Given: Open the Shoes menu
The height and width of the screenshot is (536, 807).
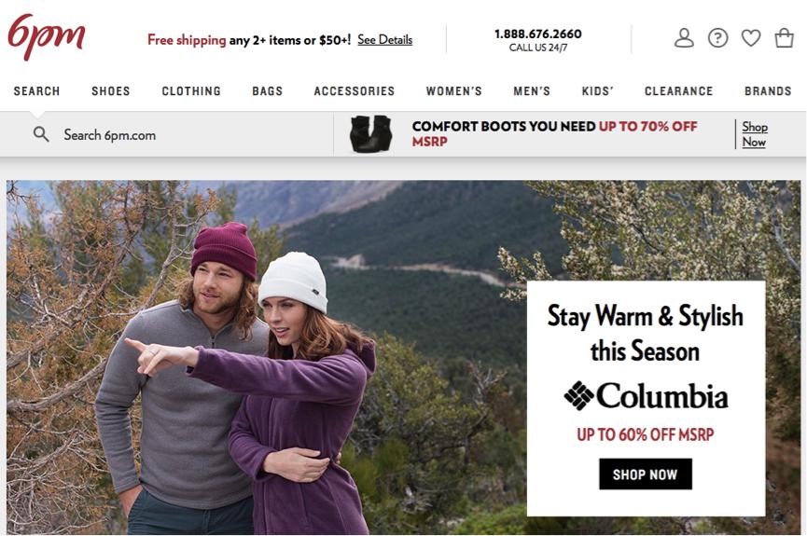Looking at the screenshot, I should tap(111, 91).
